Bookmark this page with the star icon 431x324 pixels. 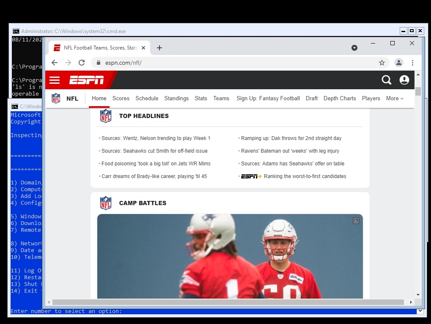[x=382, y=63]
